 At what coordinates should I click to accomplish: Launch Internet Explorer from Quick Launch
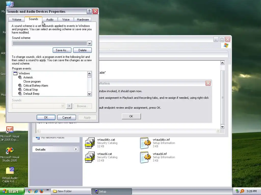tap(36, 191)
